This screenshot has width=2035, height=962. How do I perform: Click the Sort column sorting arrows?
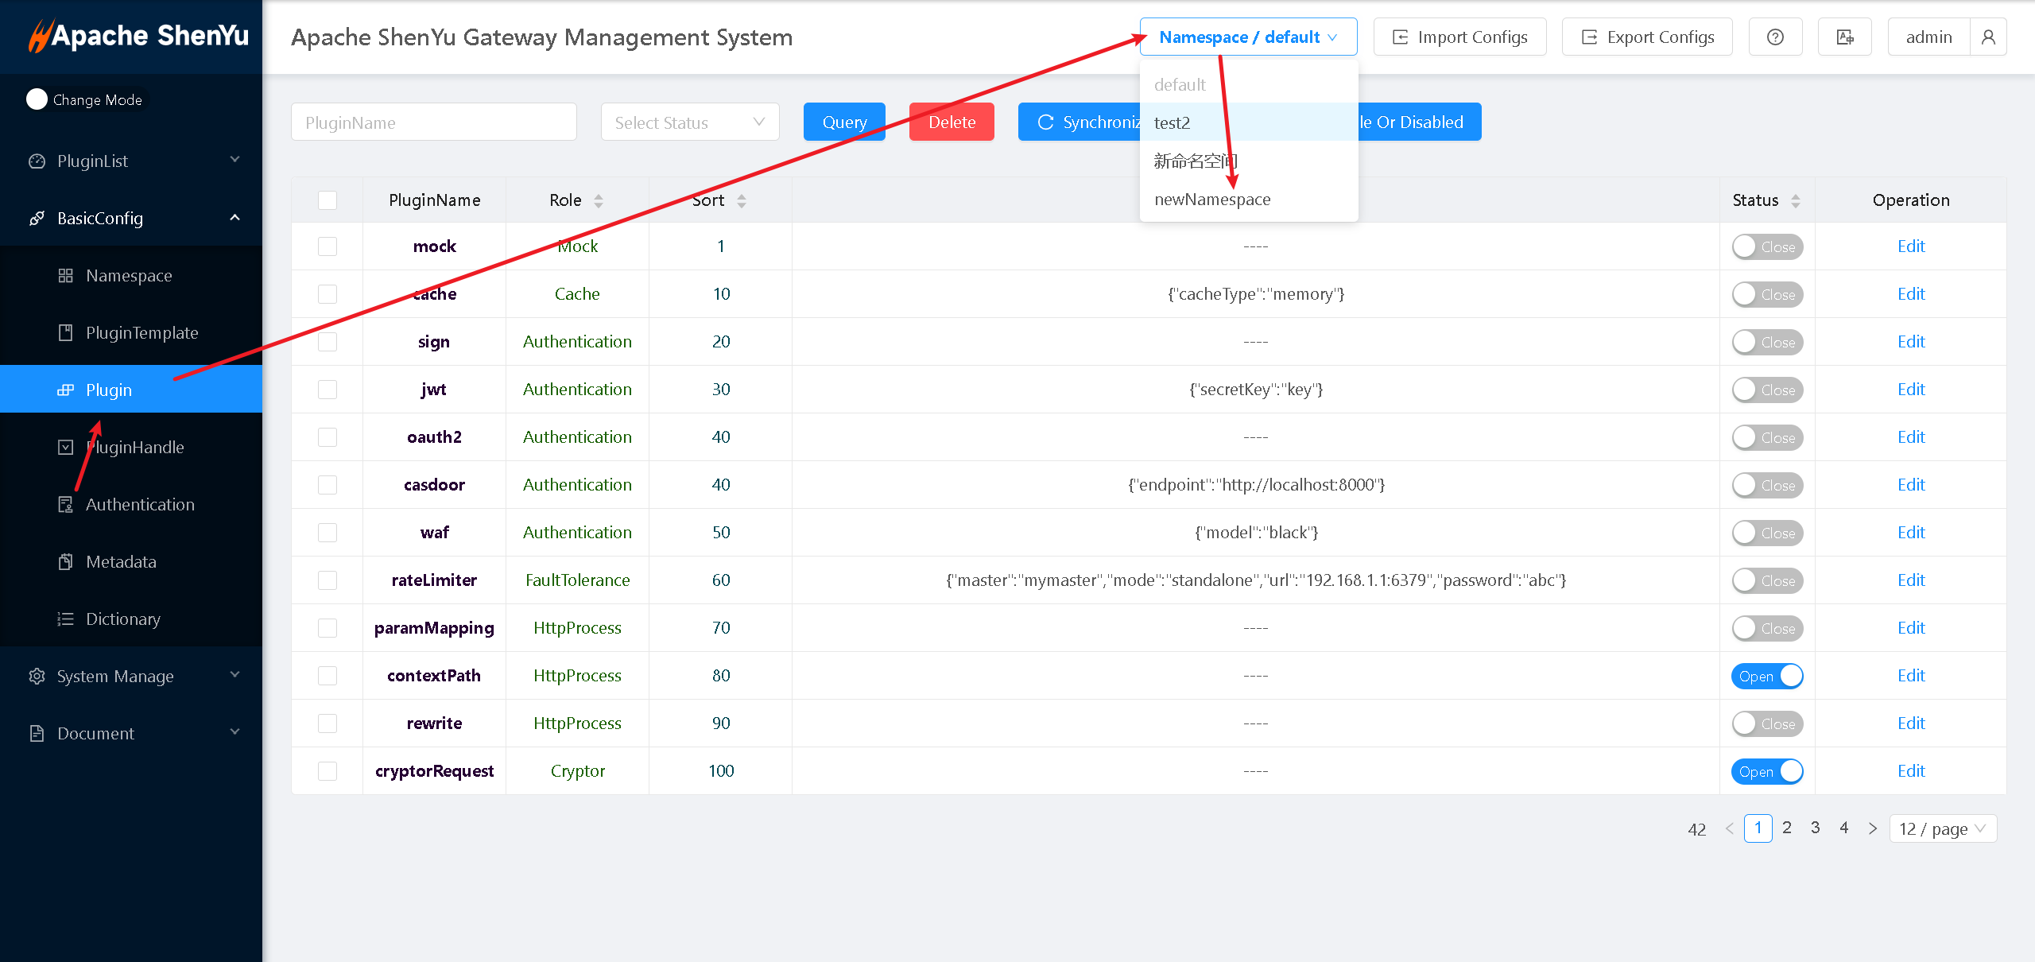(x=742, y=200)
